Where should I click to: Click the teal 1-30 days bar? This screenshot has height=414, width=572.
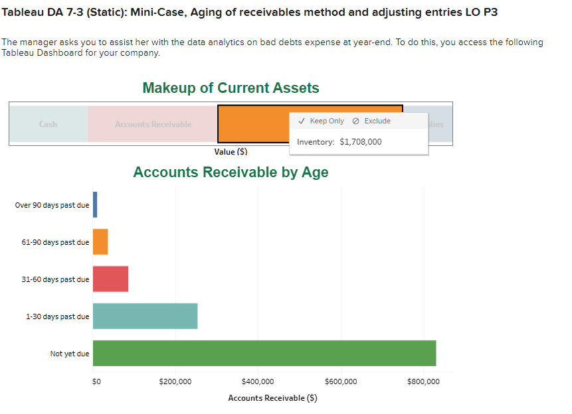coord(145,316)
